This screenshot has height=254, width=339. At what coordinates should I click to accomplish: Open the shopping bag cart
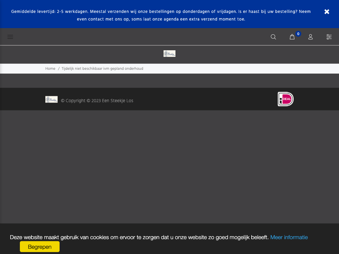[292, 37]
